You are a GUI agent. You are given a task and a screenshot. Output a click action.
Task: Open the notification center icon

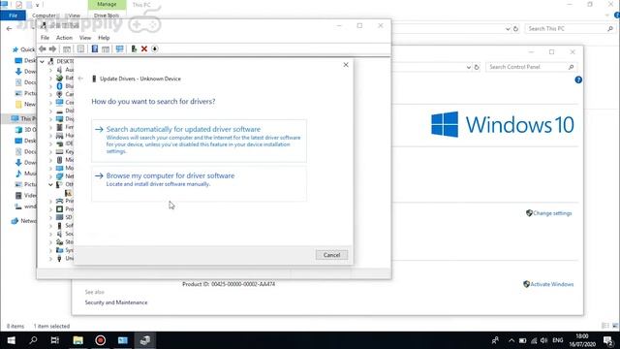[607, 340]
